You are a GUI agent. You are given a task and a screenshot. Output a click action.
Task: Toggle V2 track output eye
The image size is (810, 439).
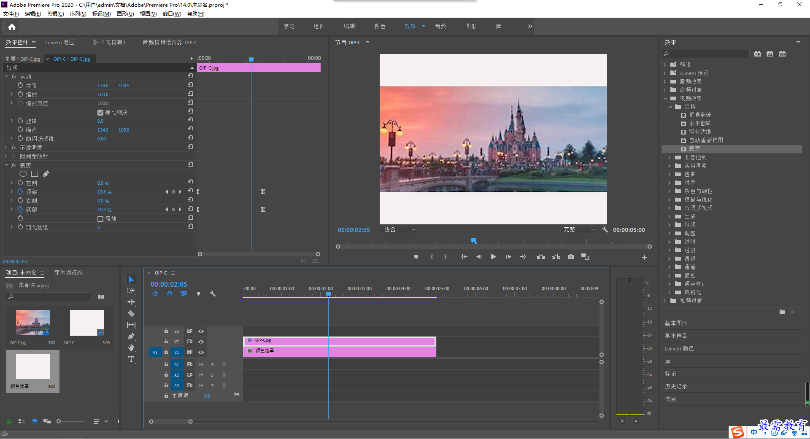click(x=201, y=342)
